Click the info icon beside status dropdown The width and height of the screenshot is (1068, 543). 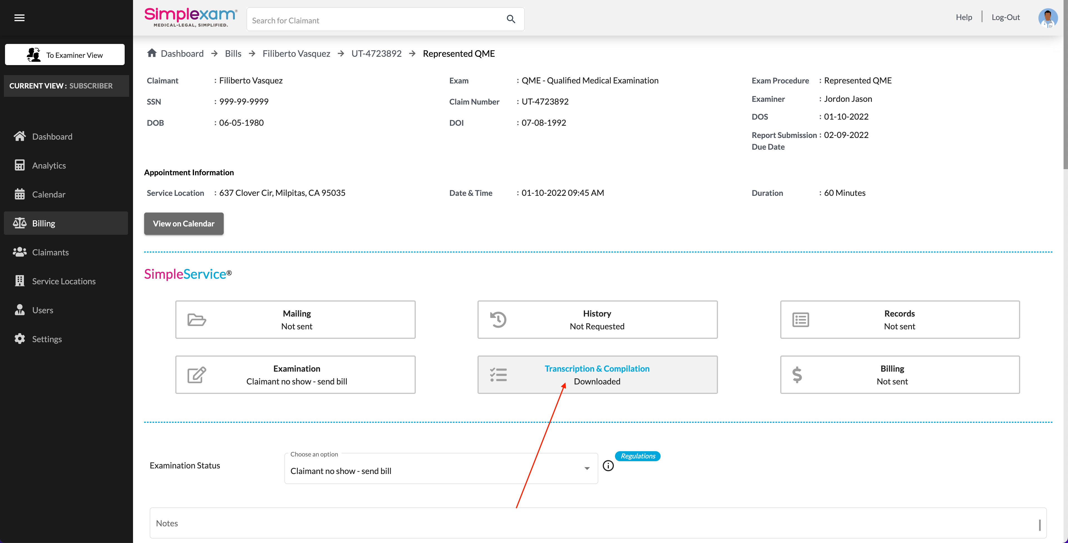tap(608, 465)
